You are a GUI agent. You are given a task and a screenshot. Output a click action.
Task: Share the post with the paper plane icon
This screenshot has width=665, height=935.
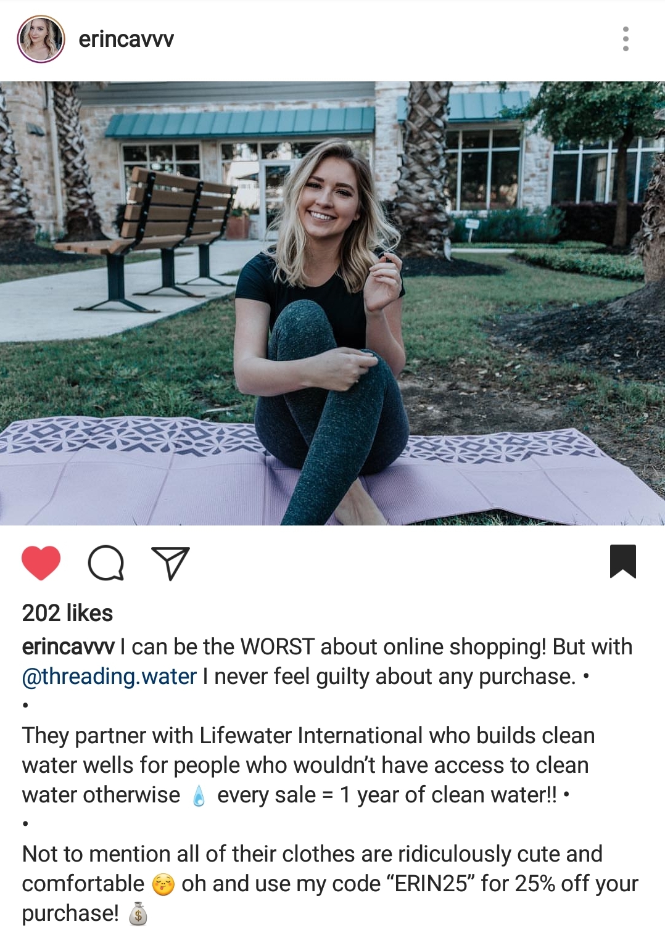[x=170, y=562]
